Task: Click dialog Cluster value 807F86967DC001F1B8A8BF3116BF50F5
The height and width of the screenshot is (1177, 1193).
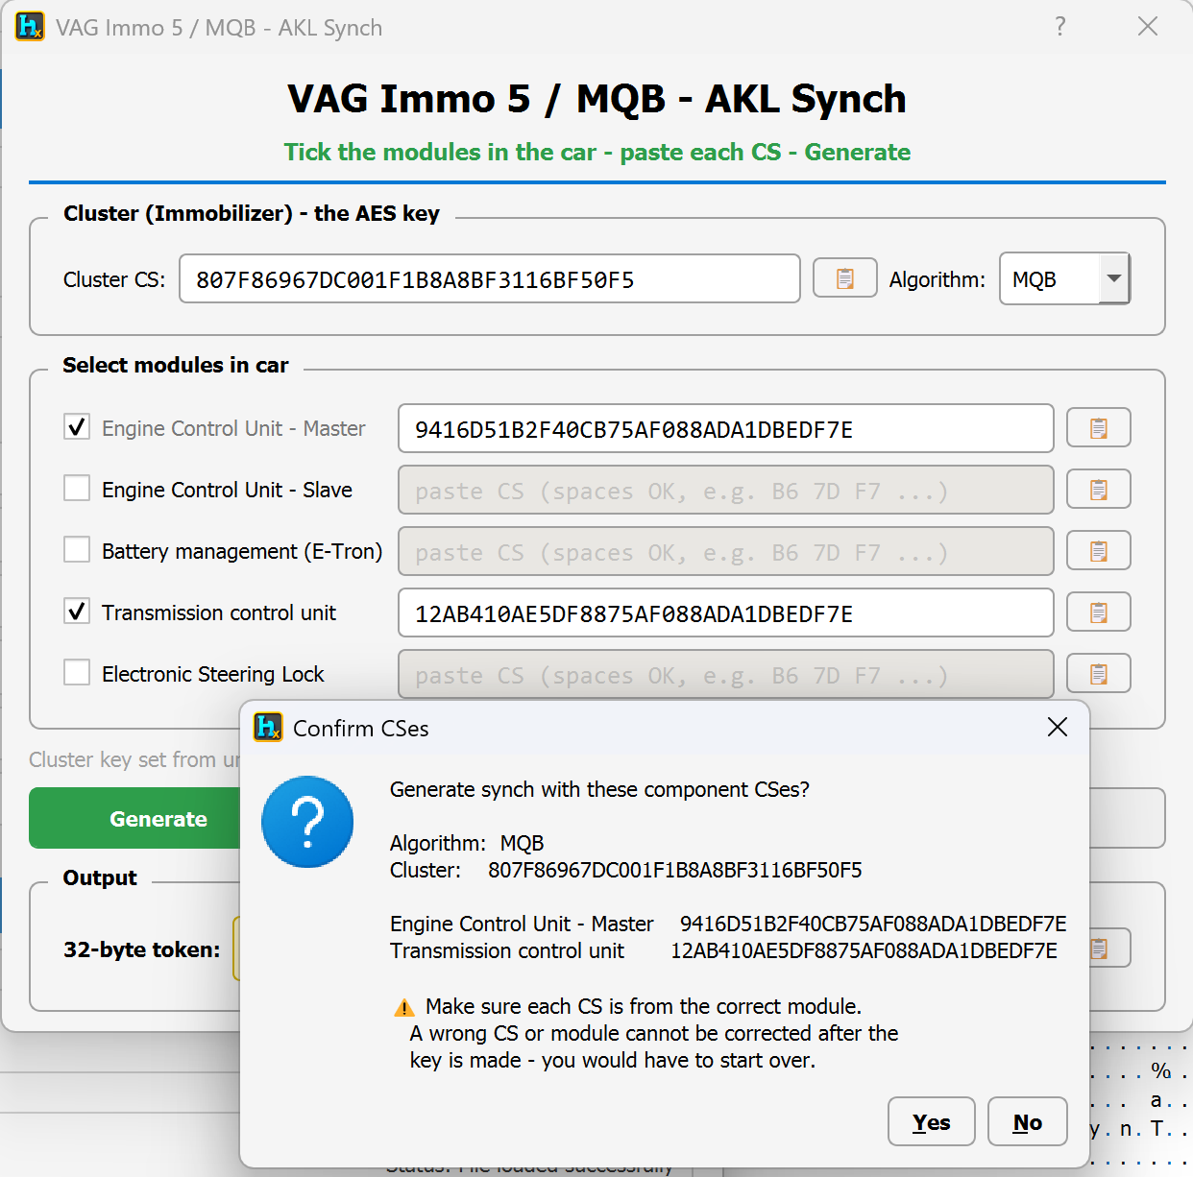Action: pyautogui.click(x=675, y=870)
